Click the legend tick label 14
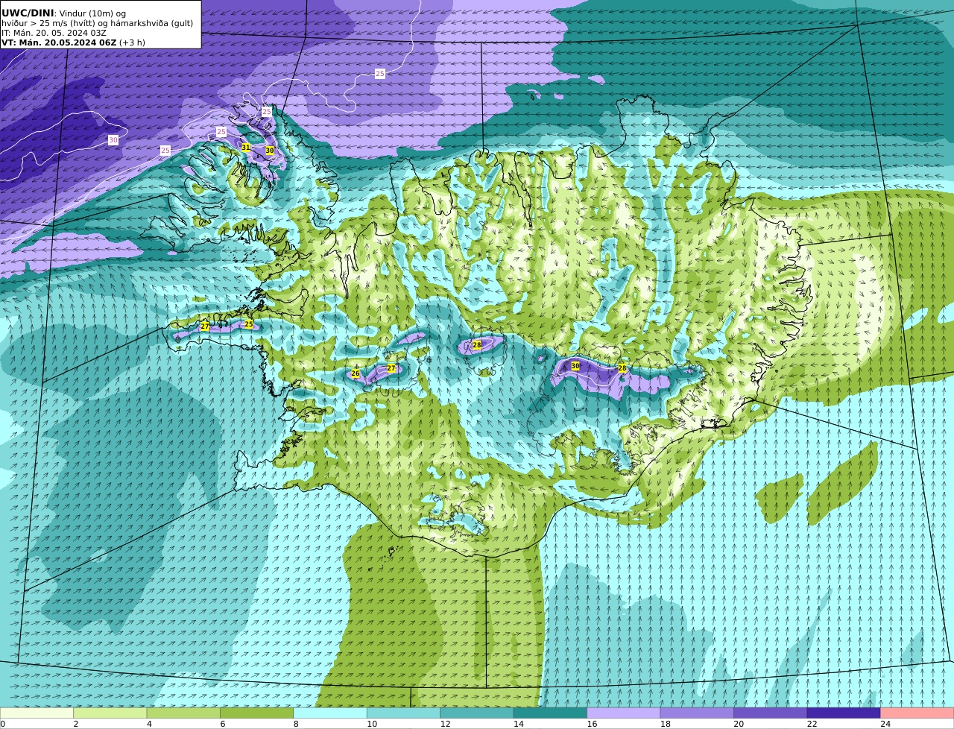Viewport: 954px width, 729px height. coord(519,724)
